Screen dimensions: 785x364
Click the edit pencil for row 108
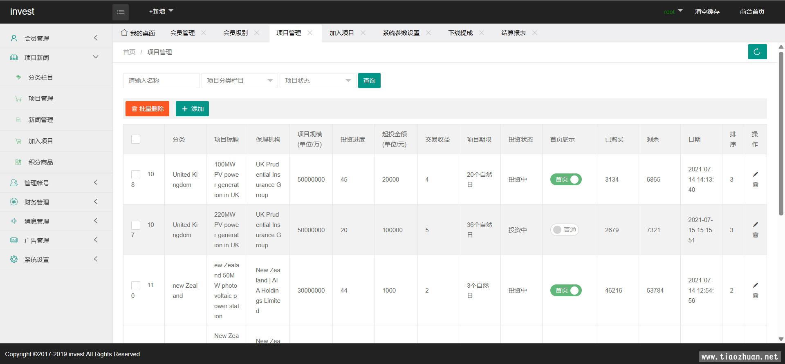tap(755, 174)
